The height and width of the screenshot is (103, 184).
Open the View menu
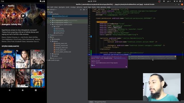click(x=56, y=7)
